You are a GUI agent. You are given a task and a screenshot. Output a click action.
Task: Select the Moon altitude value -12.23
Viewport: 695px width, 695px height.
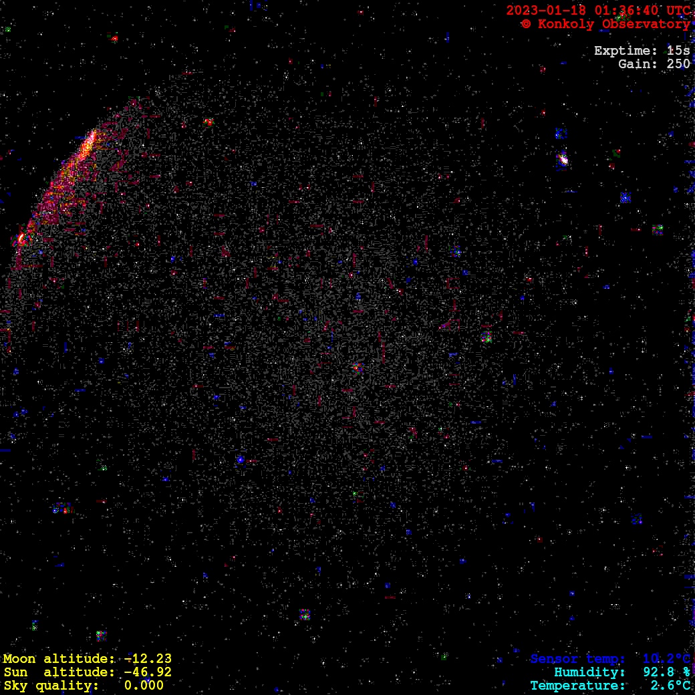pyautogui.click(x=148, y=659)
